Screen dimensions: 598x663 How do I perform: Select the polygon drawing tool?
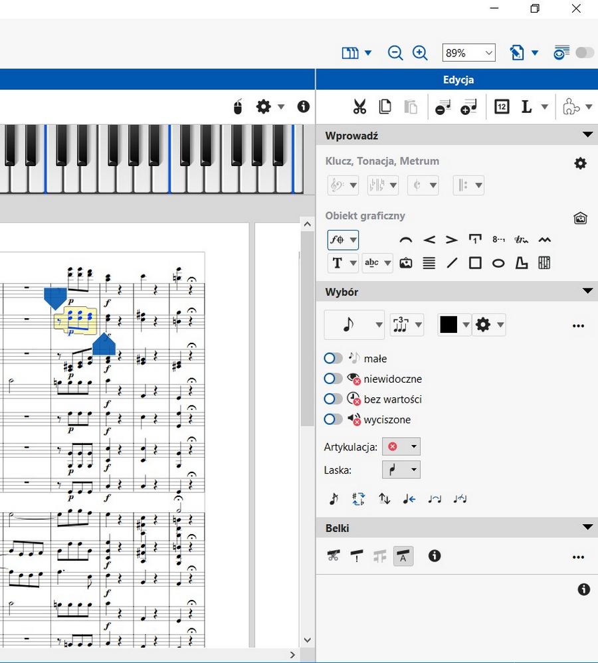[522, 263]
